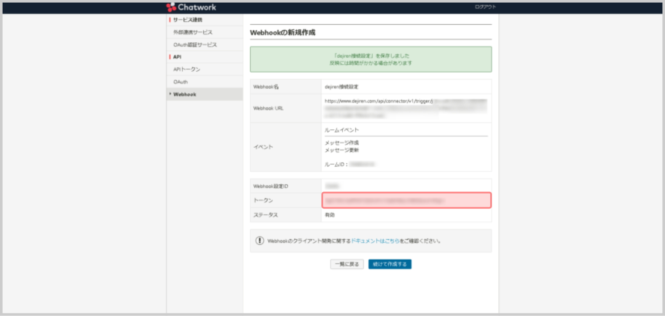The height and width of the screenshot is (316, 665).
Task: Click the ステータス label cell
Action: 286,215
